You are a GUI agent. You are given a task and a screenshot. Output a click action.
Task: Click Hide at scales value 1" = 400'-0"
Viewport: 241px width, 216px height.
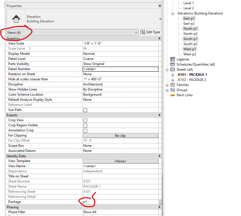121,79
